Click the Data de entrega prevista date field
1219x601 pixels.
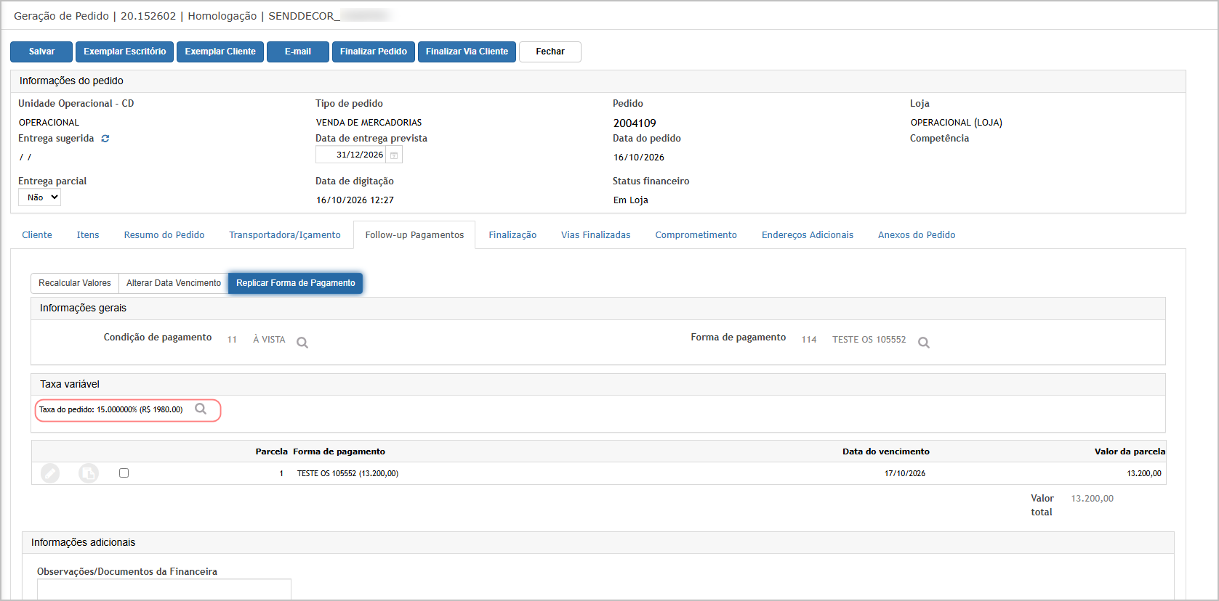[x=350, y=155]
